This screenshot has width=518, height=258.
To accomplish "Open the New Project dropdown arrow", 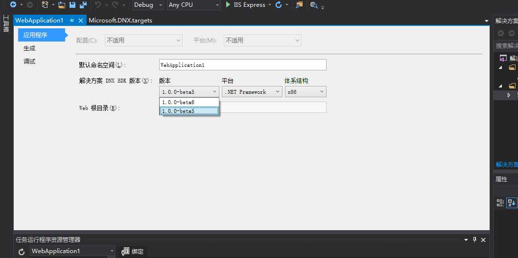I will 53,5.
